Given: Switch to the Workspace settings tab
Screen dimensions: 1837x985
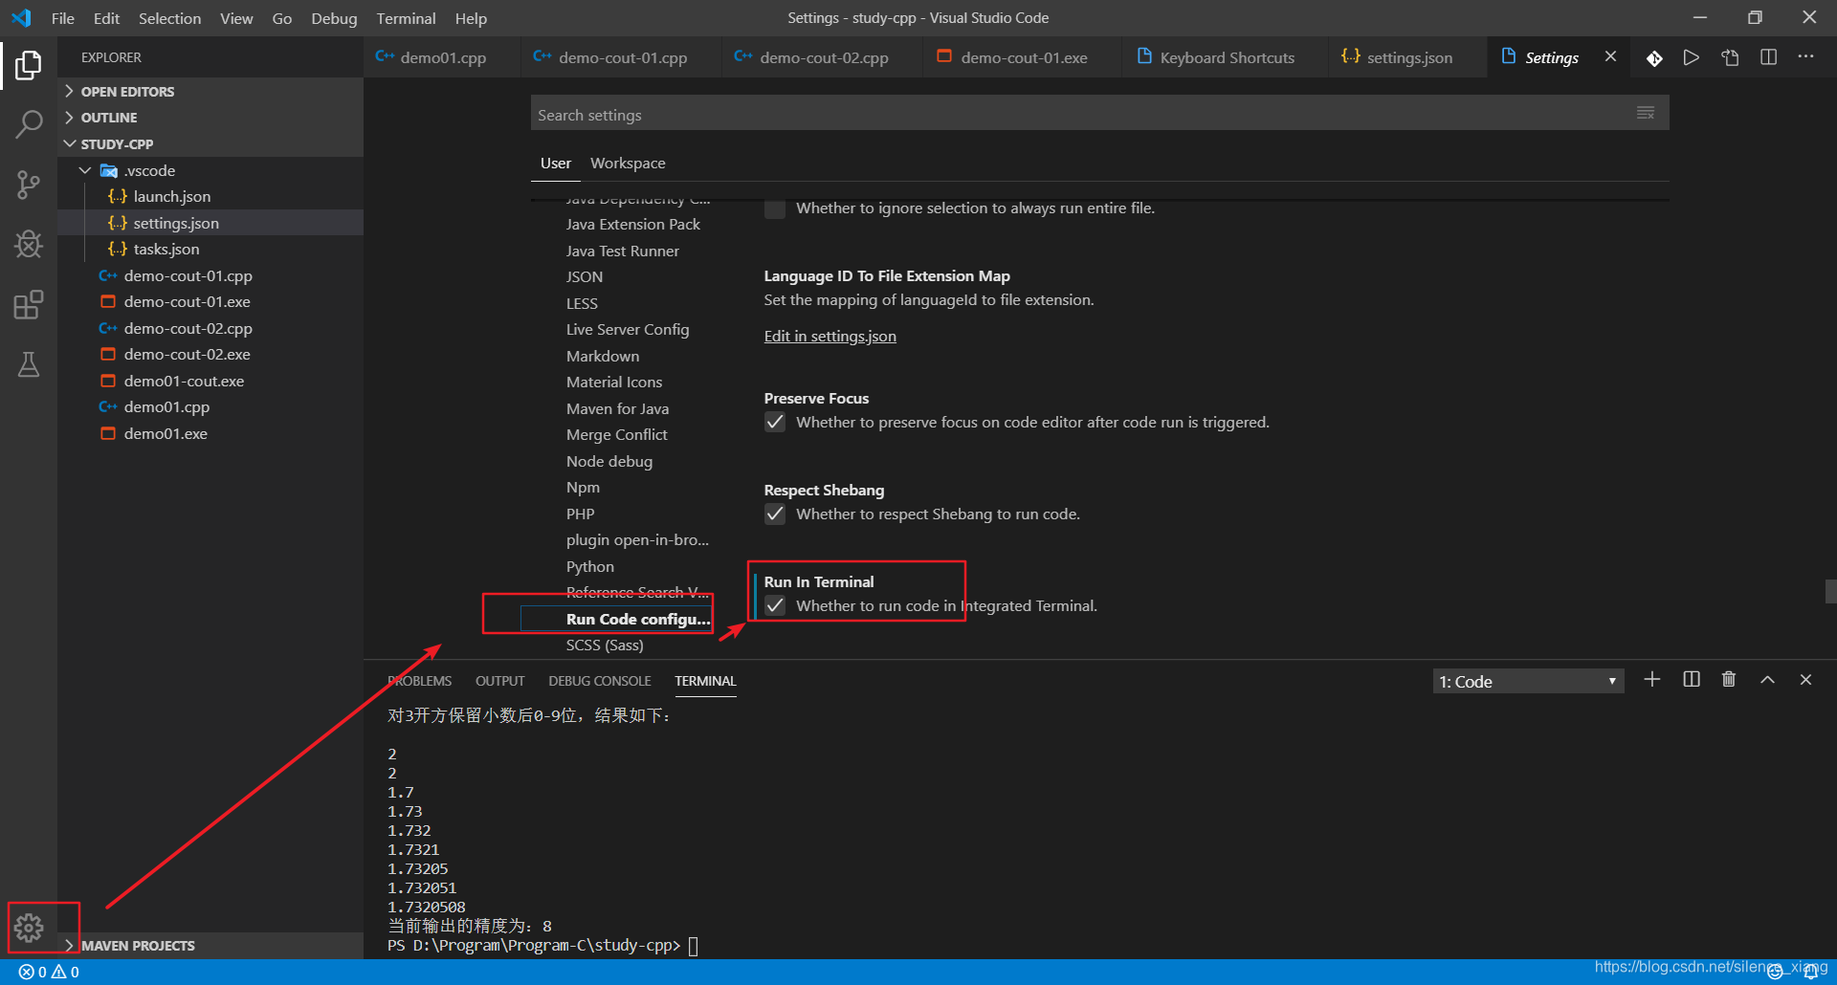Looking at the screenshot, I should (628, 164).
